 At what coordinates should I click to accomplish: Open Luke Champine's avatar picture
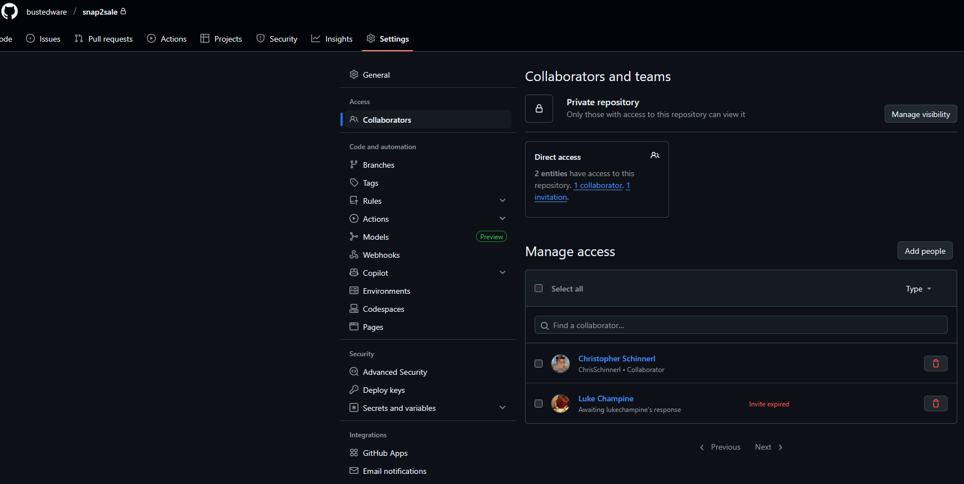560,404
